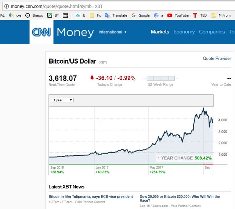The height and width of the screenshot is (209, 235).
Task: Click the red down arrow change icon
Action: tap(92, 78)
